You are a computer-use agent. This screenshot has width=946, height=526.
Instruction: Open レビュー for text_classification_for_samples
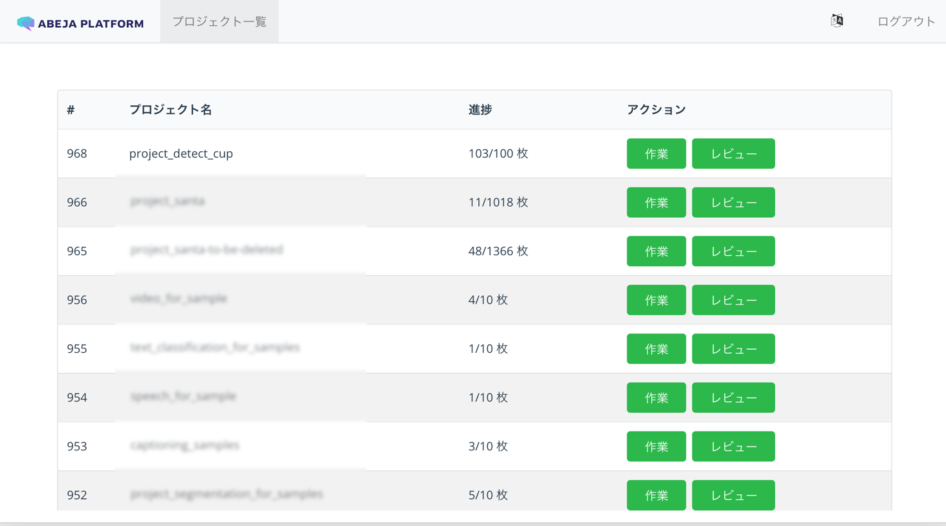point(733,348)
